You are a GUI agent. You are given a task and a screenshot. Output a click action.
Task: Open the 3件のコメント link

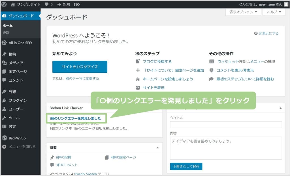[67, 165]
